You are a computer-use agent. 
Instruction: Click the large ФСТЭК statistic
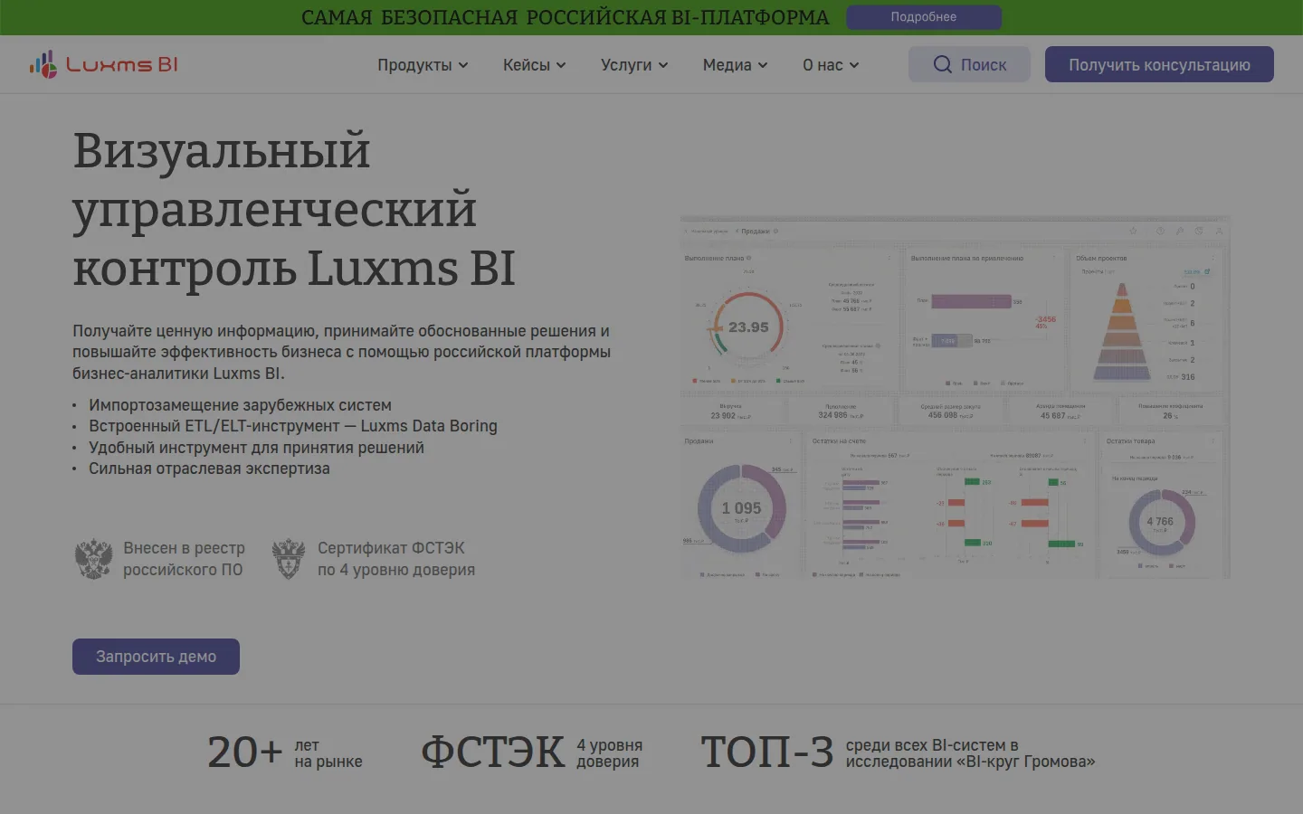pos(493,752)
